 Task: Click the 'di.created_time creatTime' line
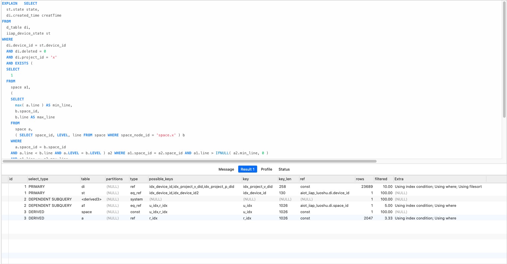pos(34,15)
